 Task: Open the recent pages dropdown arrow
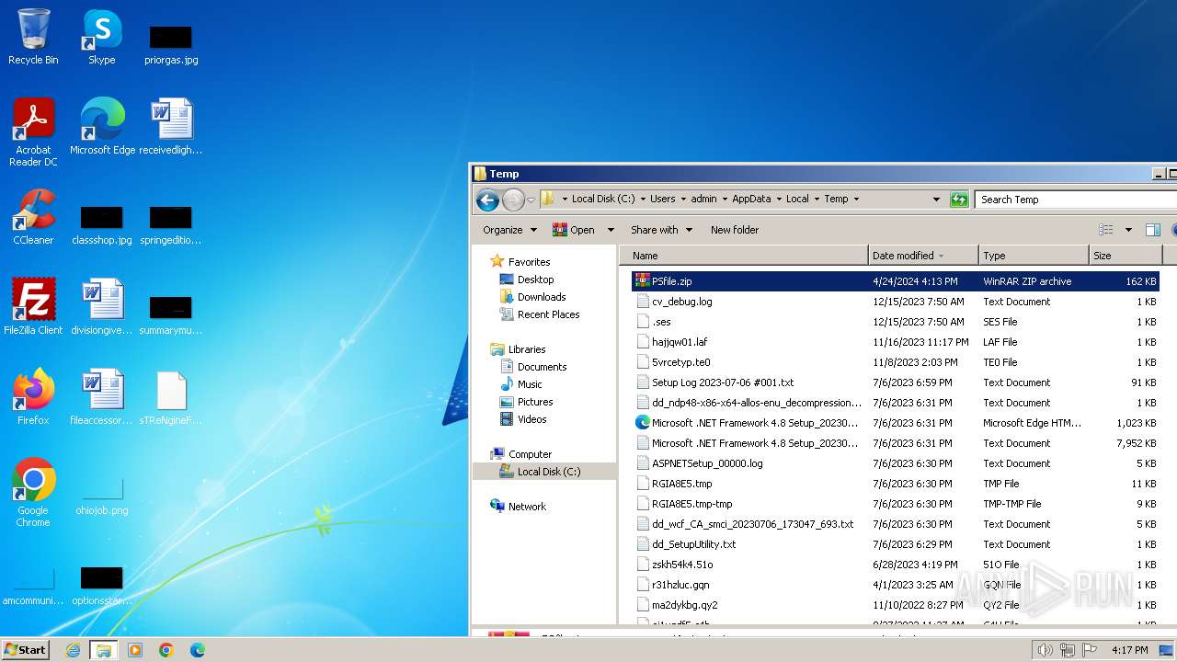531,200
